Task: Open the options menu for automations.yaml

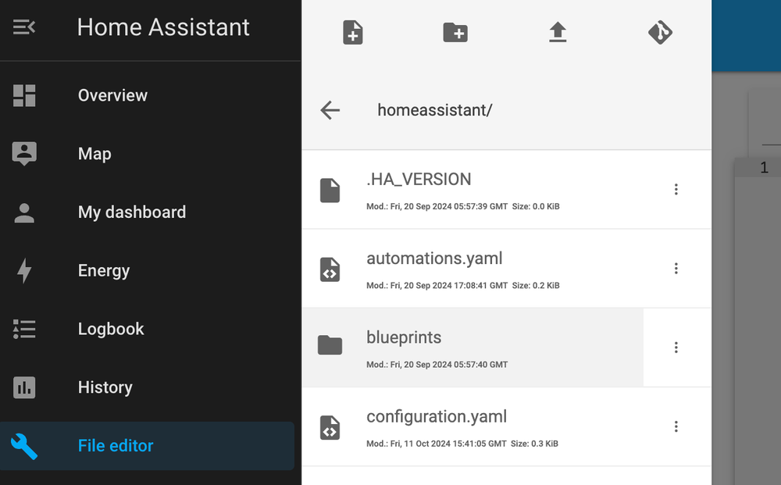Action: (676, 268)
